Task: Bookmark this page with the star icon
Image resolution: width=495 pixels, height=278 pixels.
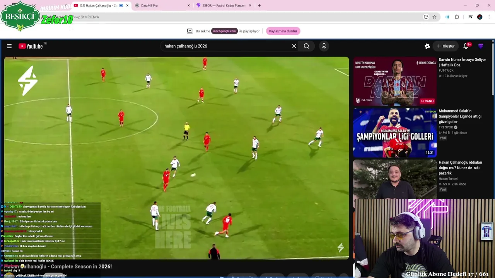Action: click(434, 17)
